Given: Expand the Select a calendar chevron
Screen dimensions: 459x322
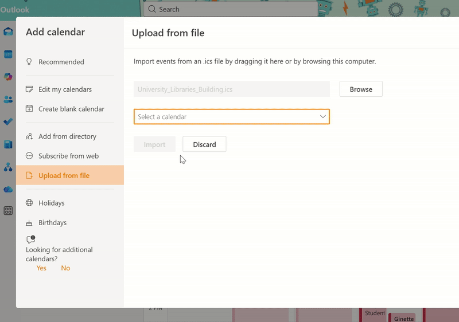Looking at the screenshot, I should 322,116.
